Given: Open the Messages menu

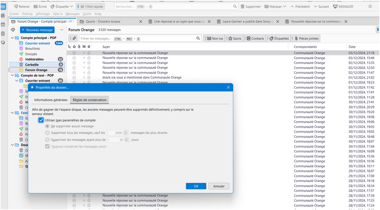Looking at the screenshot, I should coord(72,14).
